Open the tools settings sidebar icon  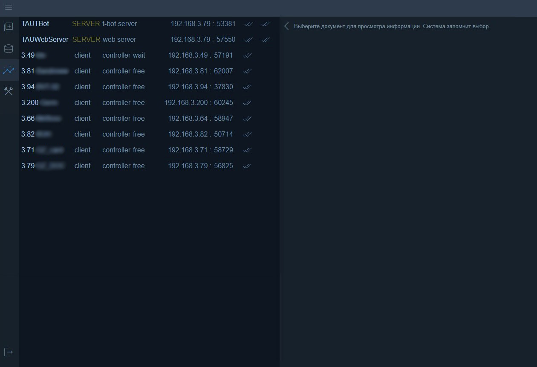coord(9,91)
